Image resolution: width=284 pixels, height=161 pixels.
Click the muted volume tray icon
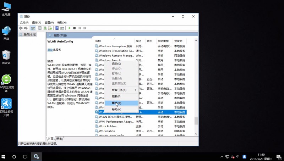(x=233, y=157)
